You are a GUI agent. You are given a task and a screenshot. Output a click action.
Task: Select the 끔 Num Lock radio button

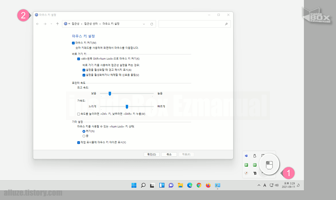tap(84, 136)
